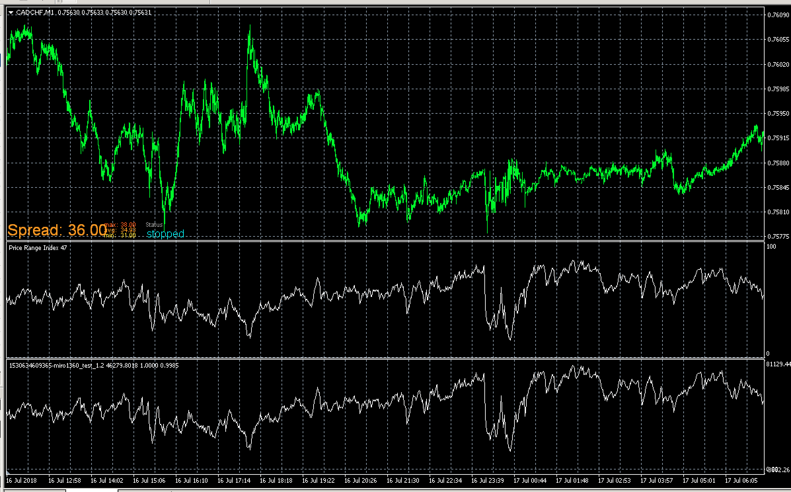Open the CADCHF,M1 chart dropdown arrow
Screen dimensions: 791x492
click(x=12, y=13)
